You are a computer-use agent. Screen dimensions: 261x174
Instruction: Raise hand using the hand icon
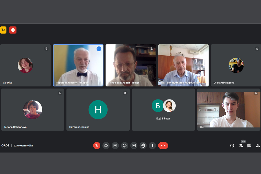coord(143,146)
